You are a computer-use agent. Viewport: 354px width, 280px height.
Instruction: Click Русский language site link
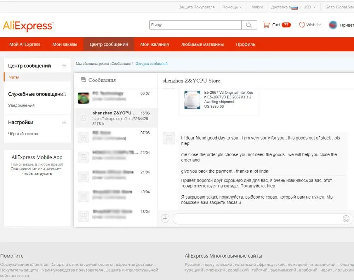(x=193, y=264)
